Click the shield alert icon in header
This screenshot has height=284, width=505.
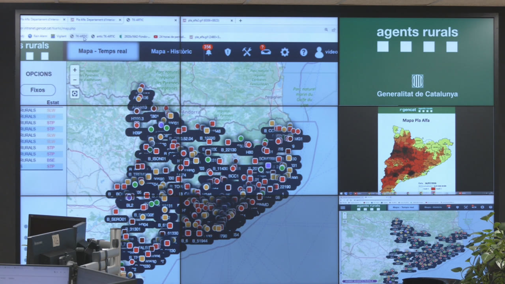tap(228, 52)
